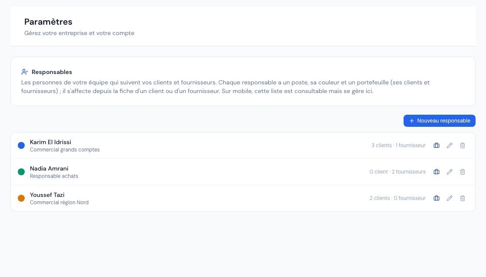Image resolution: width=486 pixels, height=277 pixels.
Task: Open Nadia Amrani's portfolio briefcase icon
Action: coord(437,172)
